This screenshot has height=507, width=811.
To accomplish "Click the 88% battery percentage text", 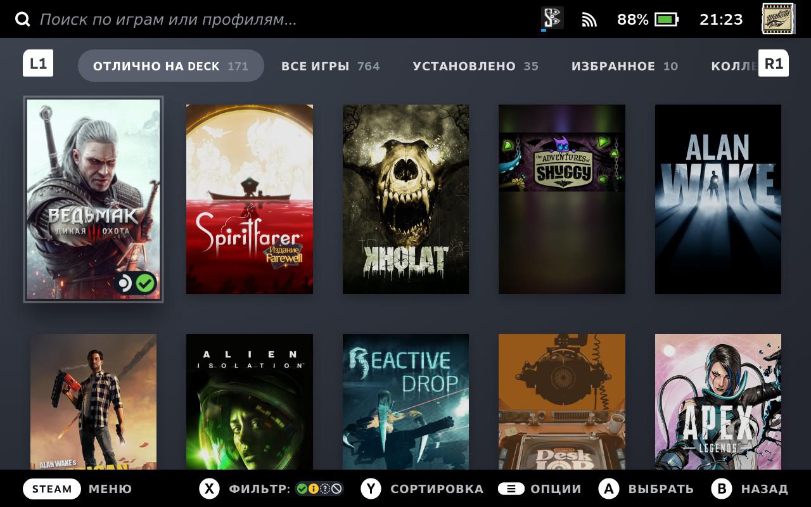I will click(x=632, y=20).
